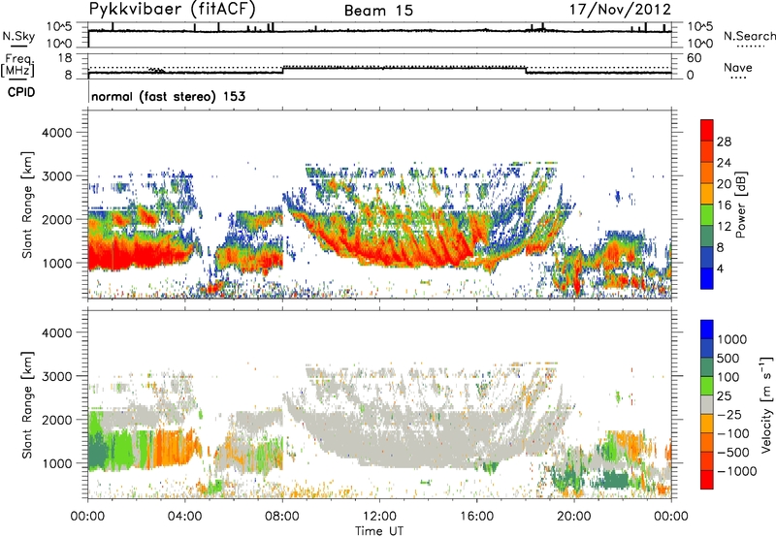The width and height of the screenshot is (776, 537).
Task: Click the '-100' Velocity colorbar value
Action: pos(733,433)
